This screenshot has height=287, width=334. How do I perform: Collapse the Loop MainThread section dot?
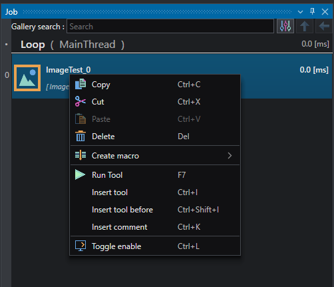[x=7, y=45]
